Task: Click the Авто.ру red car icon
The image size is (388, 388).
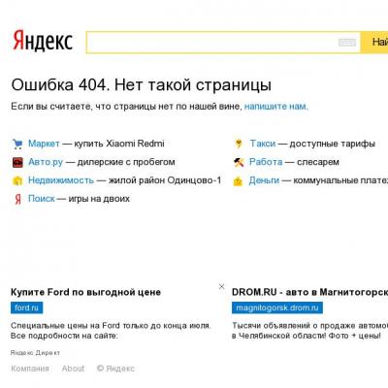Action: tap(17, 162)
